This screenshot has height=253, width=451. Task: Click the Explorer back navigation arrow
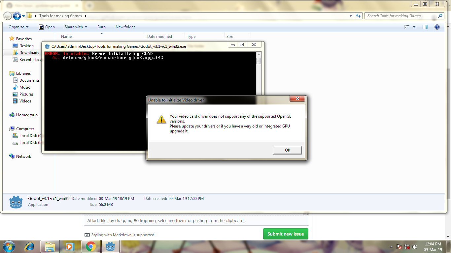(x=8, y=16)
